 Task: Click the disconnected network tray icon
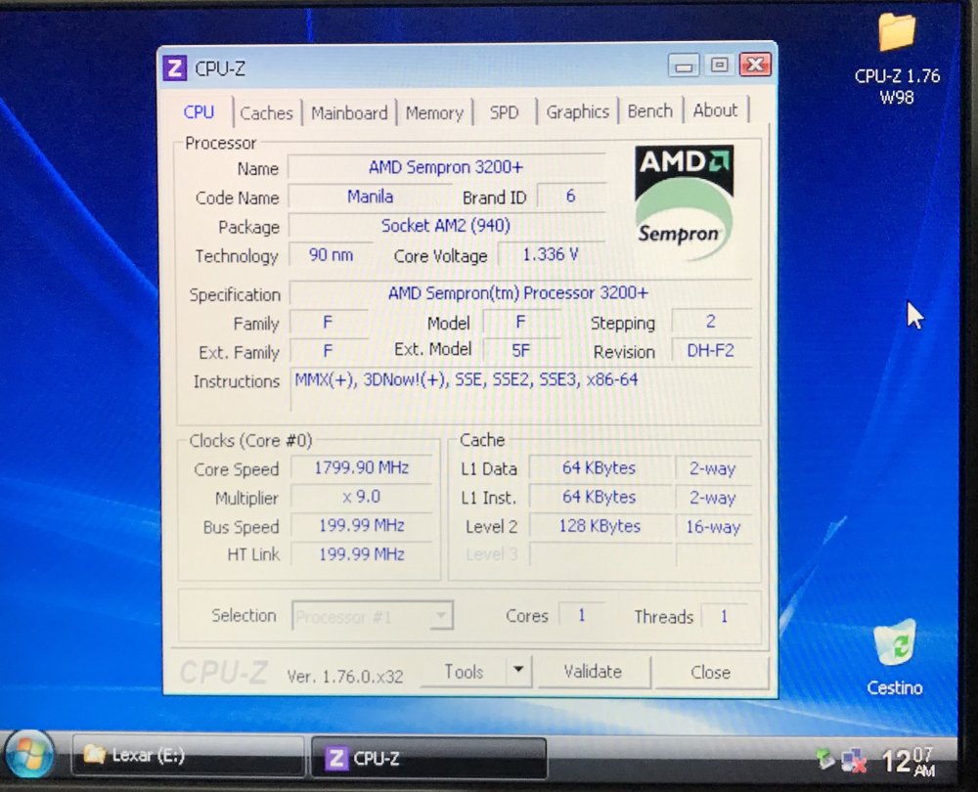855,760
